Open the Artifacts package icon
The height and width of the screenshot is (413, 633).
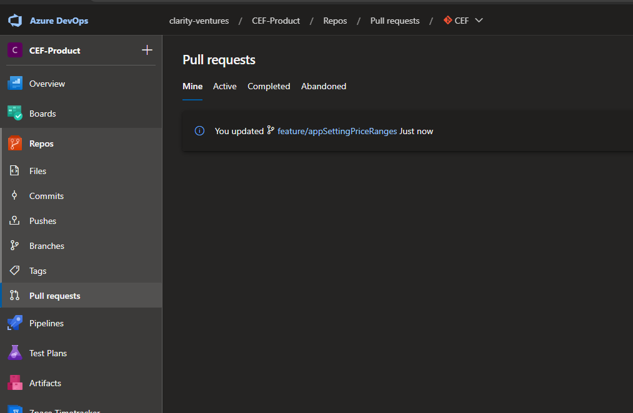click(15, 382)
